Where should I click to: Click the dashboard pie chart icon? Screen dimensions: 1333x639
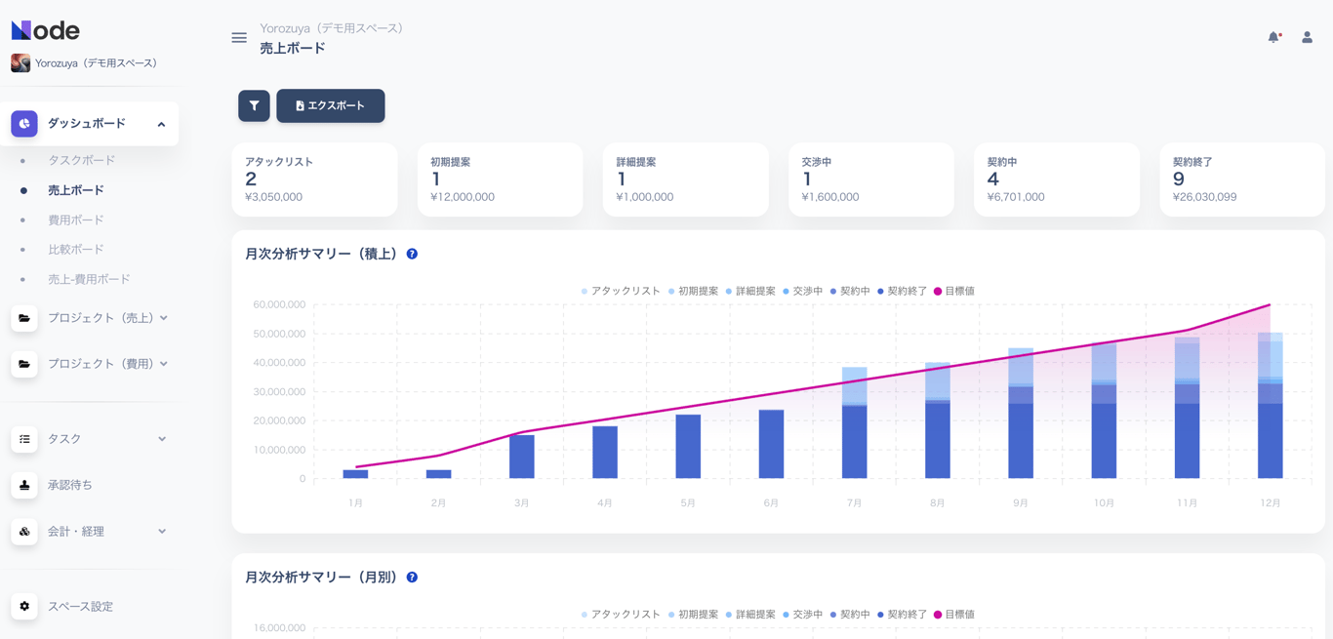click(24, 124)
